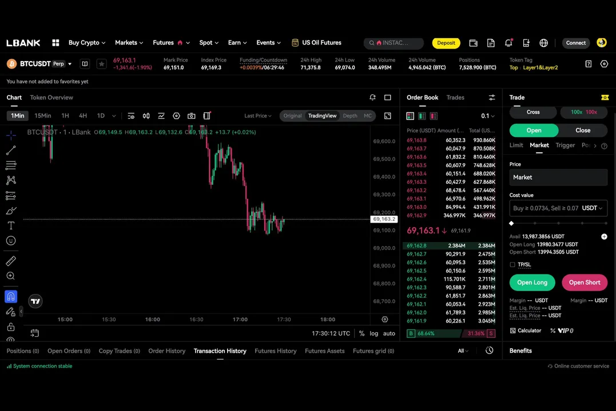This screenshot has width=616, height=411.
Task: Open the orders document icon in header
Action: coord(491,43)
